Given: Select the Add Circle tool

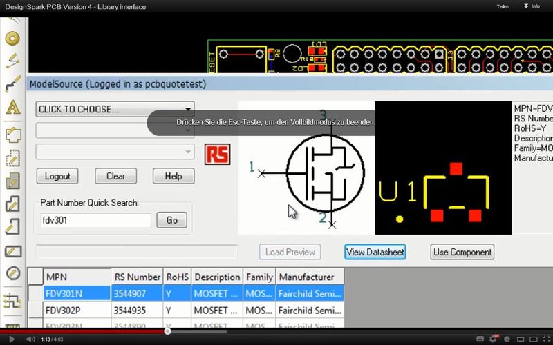Looking at the screenshot, I should pos(12,273).
